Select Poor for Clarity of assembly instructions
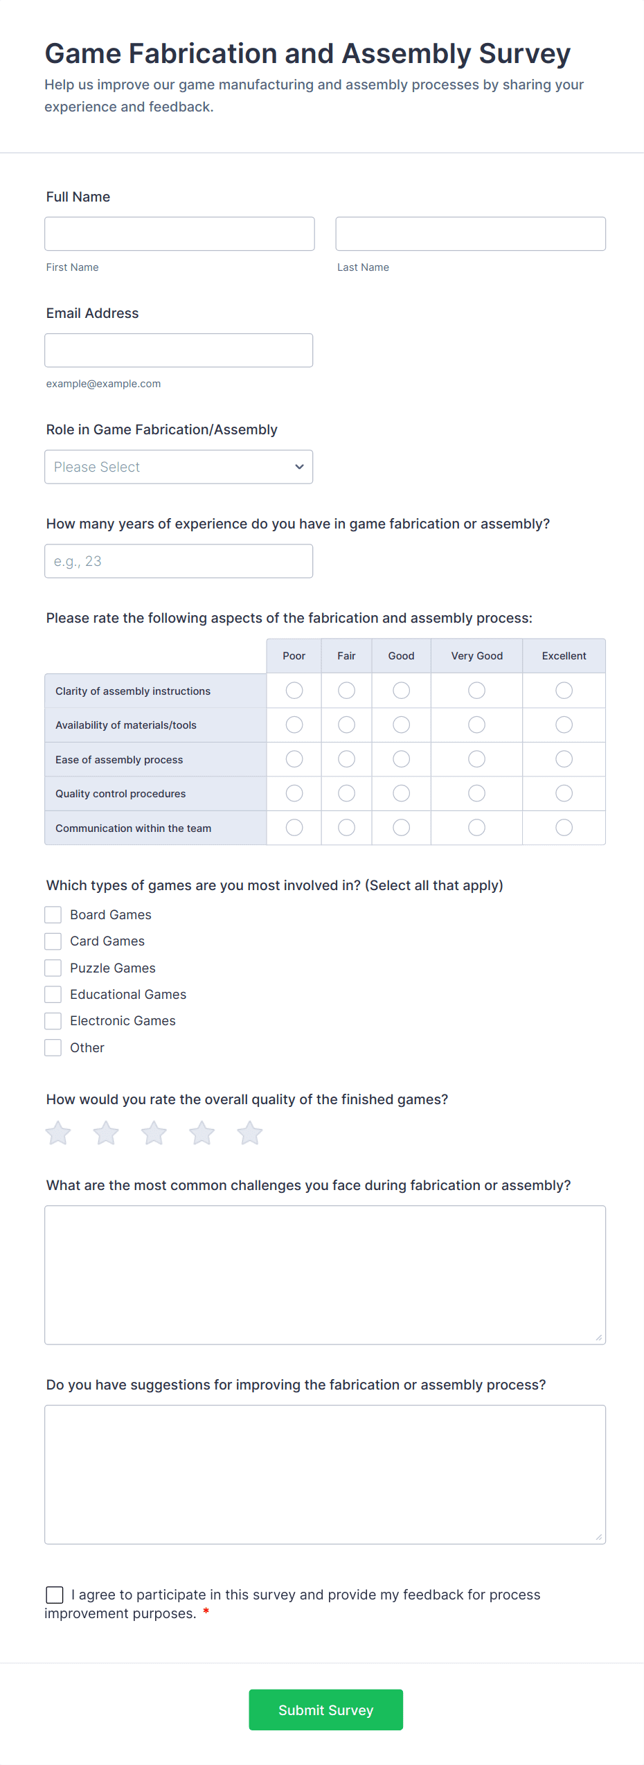This screenshot has height=1765, width=644. click(x=294, y=690)
